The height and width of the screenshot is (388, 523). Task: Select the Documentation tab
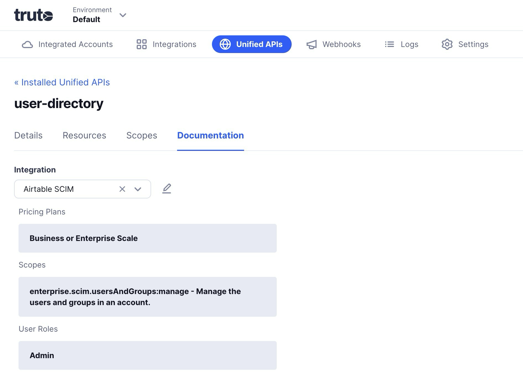pos(211,135)
